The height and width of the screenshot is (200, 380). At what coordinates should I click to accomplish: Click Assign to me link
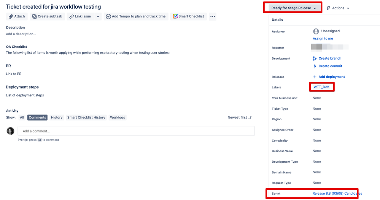[x=323, y=38]
